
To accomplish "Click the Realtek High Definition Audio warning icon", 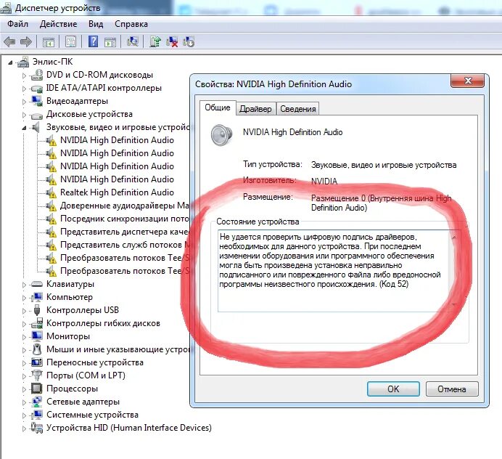I will tap(51, 192).
